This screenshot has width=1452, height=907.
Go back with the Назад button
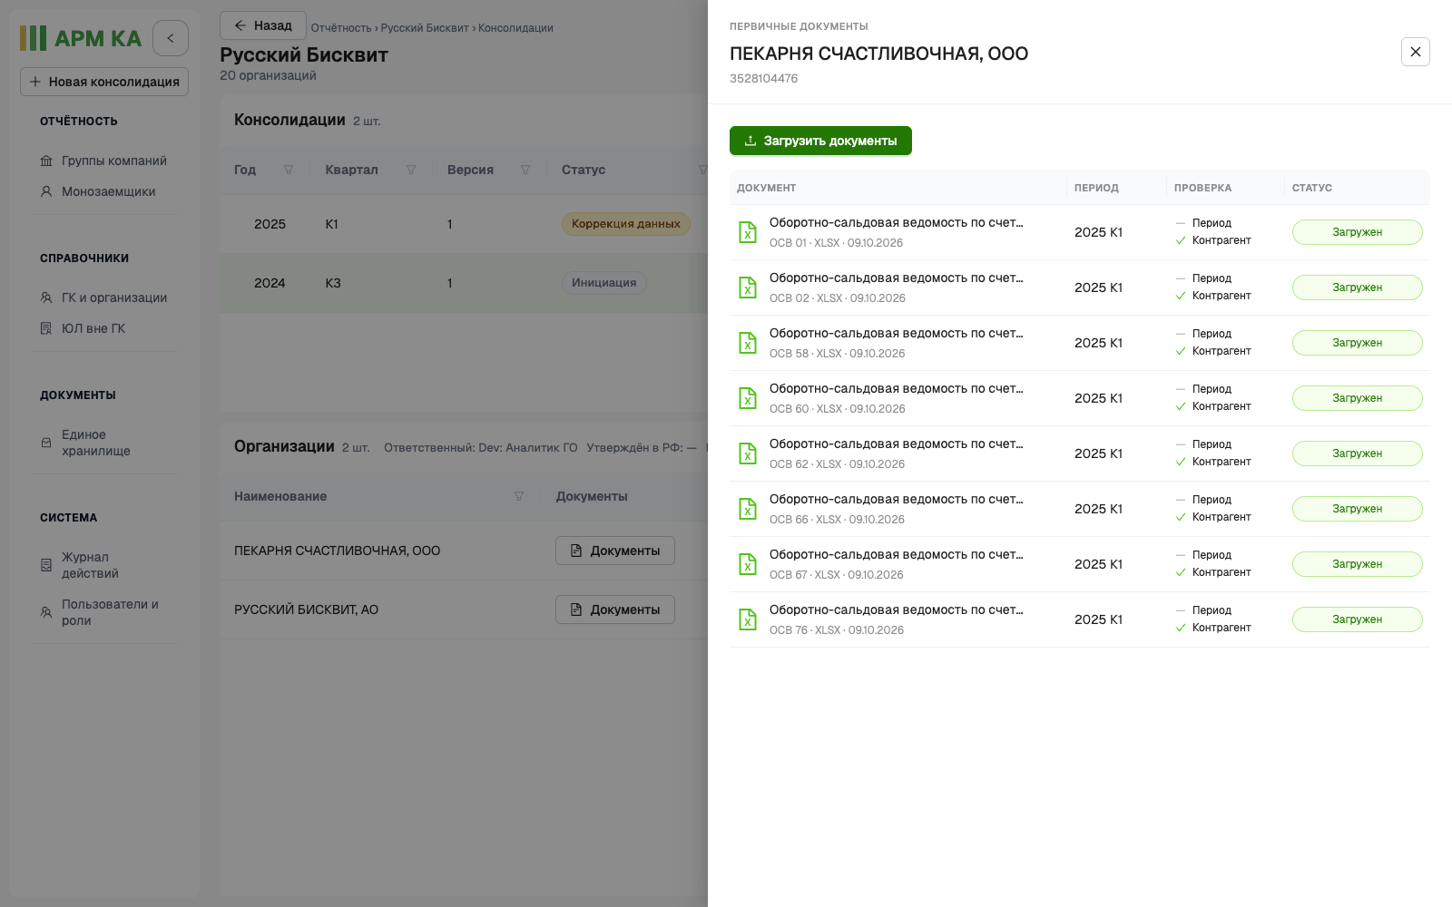pos(263,25)
